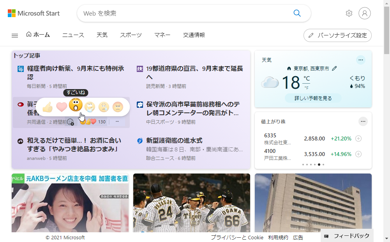
Task: Open the user account profile icon
Action: [365, 13]
